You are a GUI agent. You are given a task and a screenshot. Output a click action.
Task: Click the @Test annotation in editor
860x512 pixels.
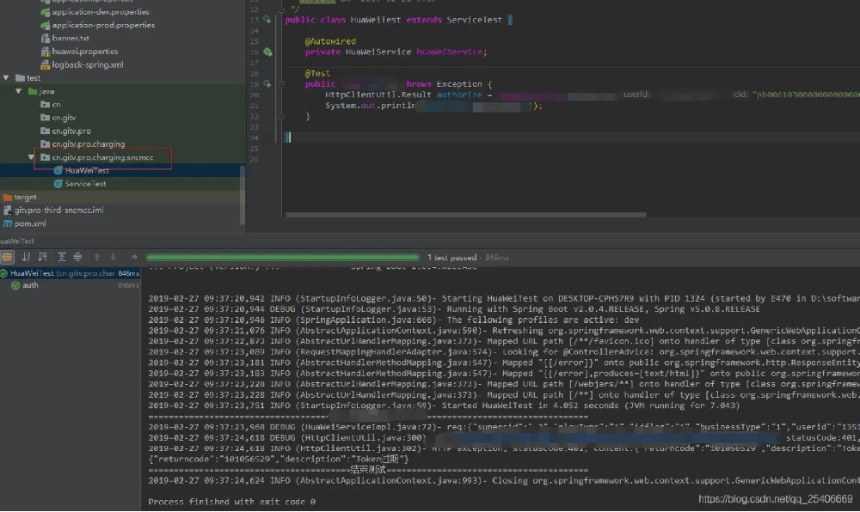coord(317,73)
